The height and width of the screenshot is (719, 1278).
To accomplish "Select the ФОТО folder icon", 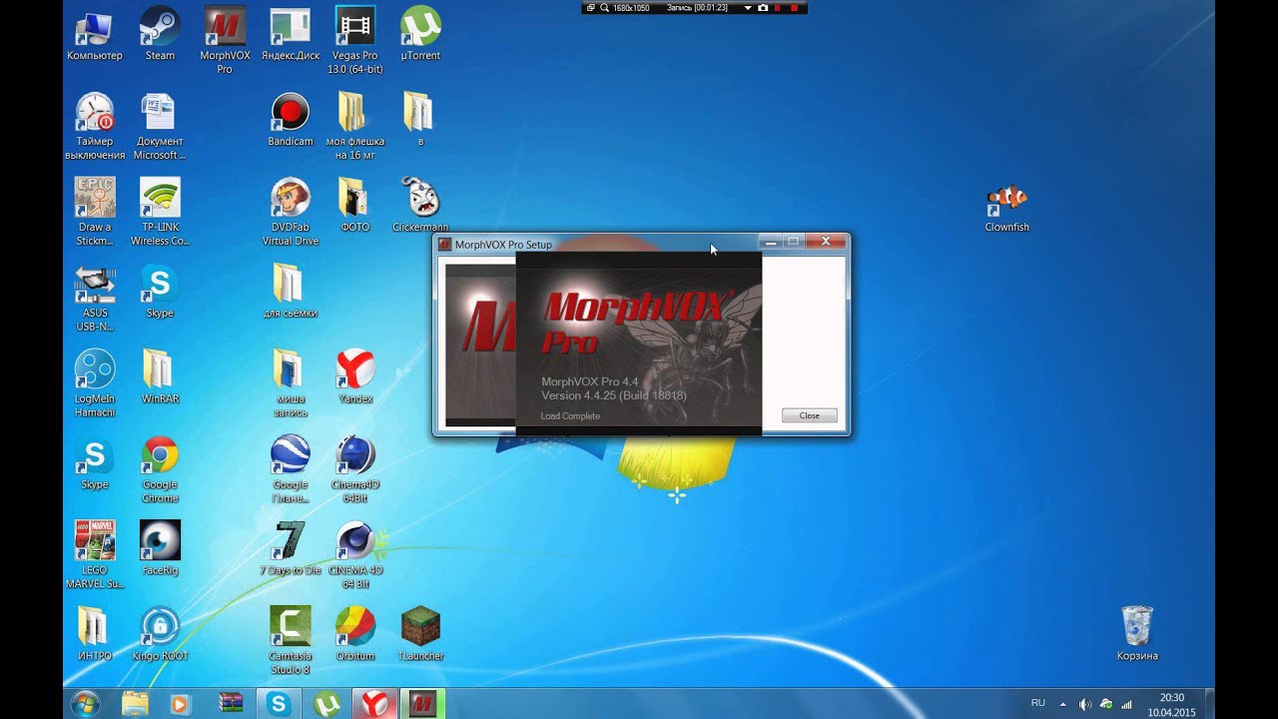I will tap(355, 206).
